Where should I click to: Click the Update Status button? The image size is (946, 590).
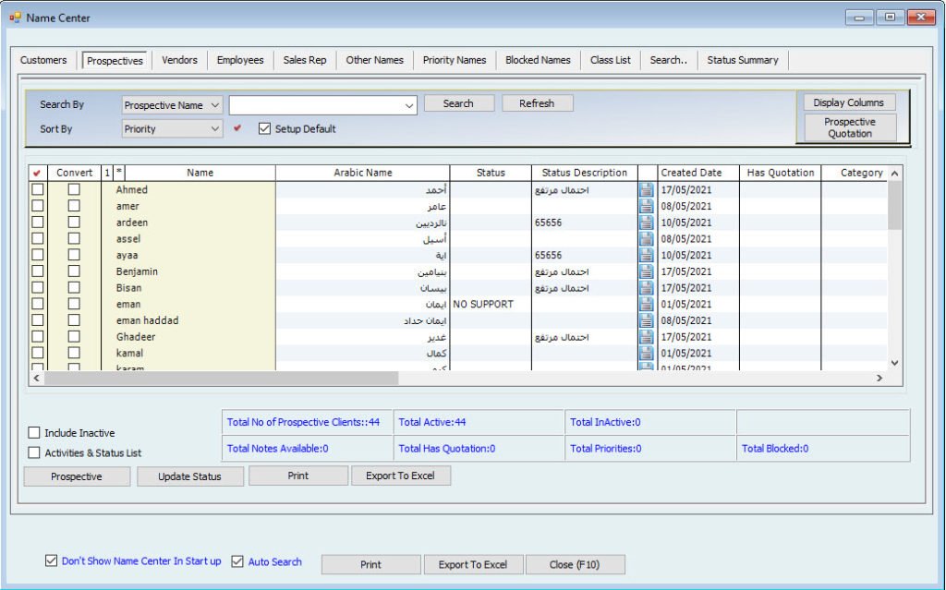coord(191,476)
